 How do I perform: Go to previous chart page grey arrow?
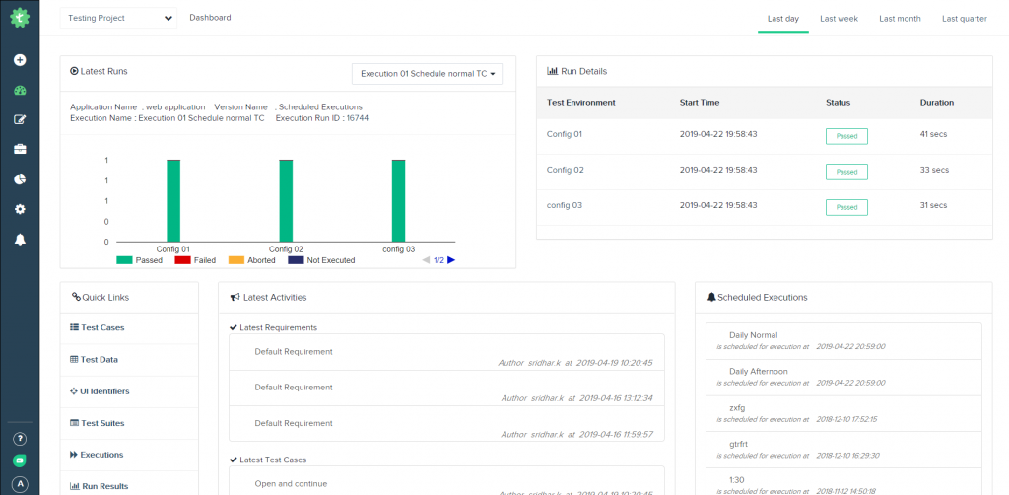click(426, 260)
